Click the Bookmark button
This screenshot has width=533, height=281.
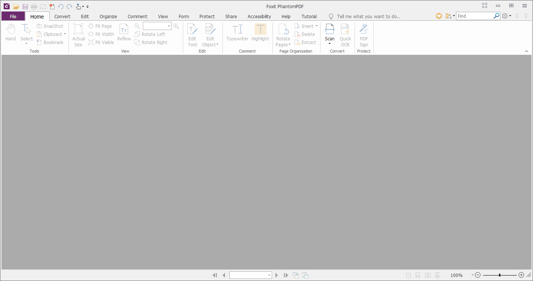(x=50, y=43)
